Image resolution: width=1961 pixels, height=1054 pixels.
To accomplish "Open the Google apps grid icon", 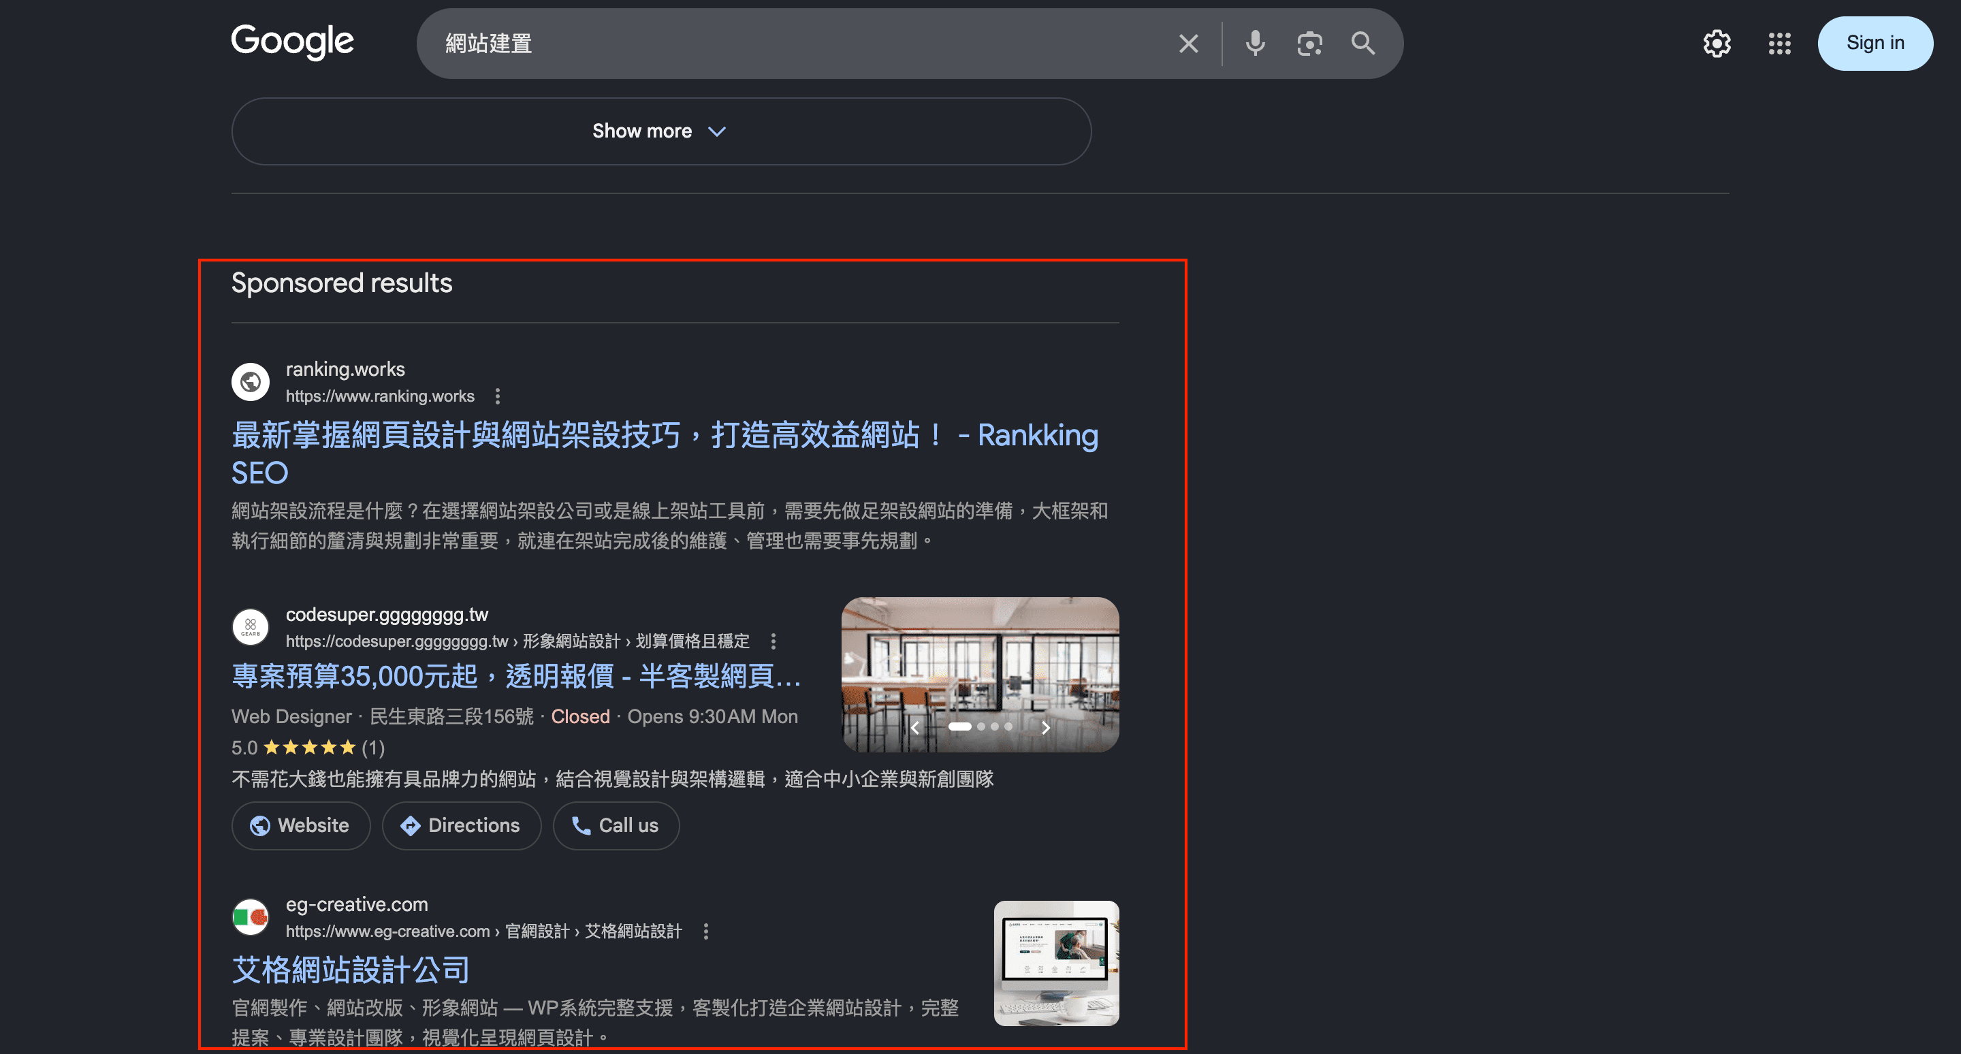I will point(1779,44).
